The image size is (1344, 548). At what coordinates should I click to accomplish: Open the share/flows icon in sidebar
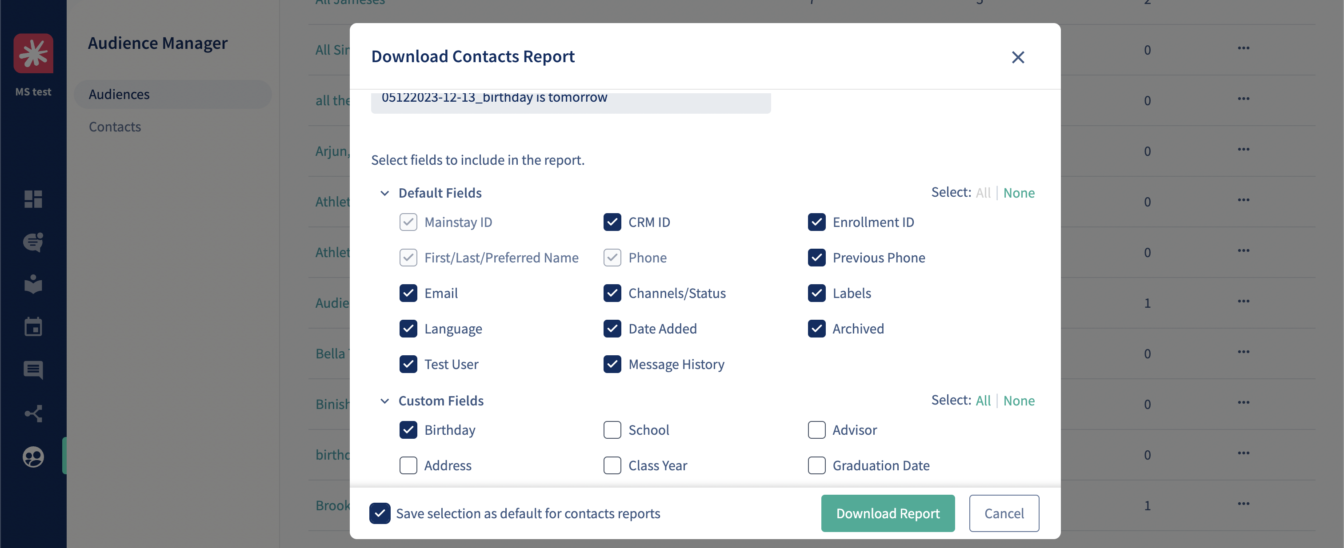tap(33, 413)
